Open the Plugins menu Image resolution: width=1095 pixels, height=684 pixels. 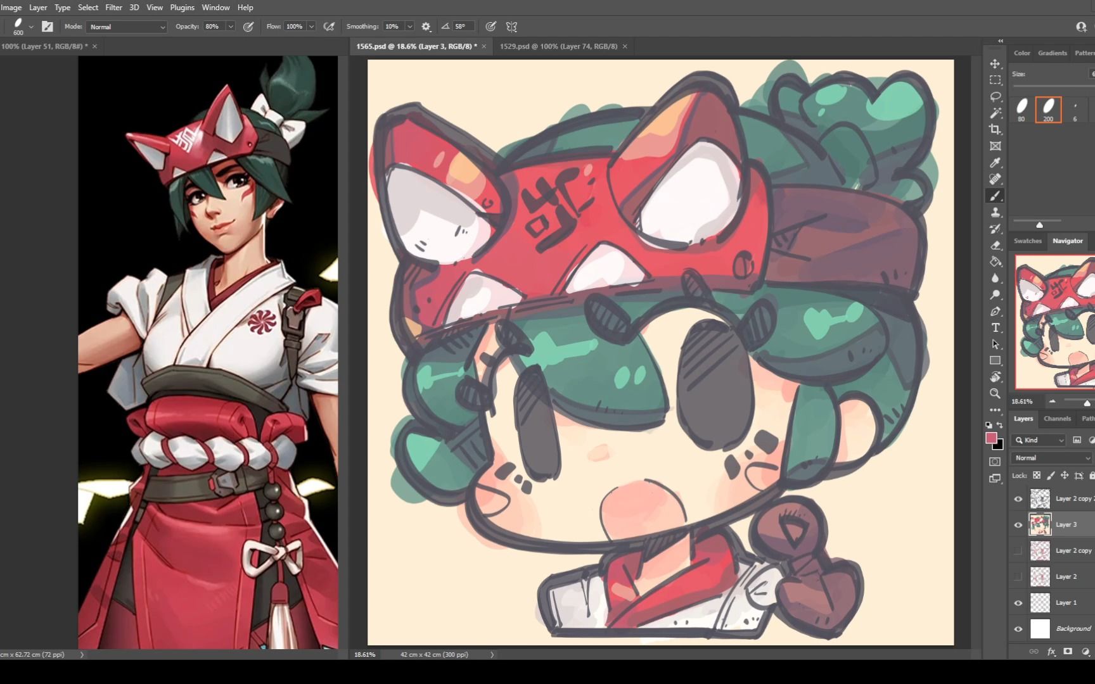[x=182, y=8]
